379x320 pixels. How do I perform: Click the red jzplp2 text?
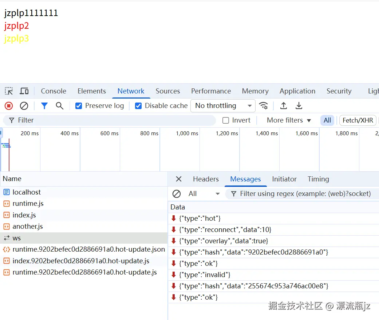click(16, 26)
